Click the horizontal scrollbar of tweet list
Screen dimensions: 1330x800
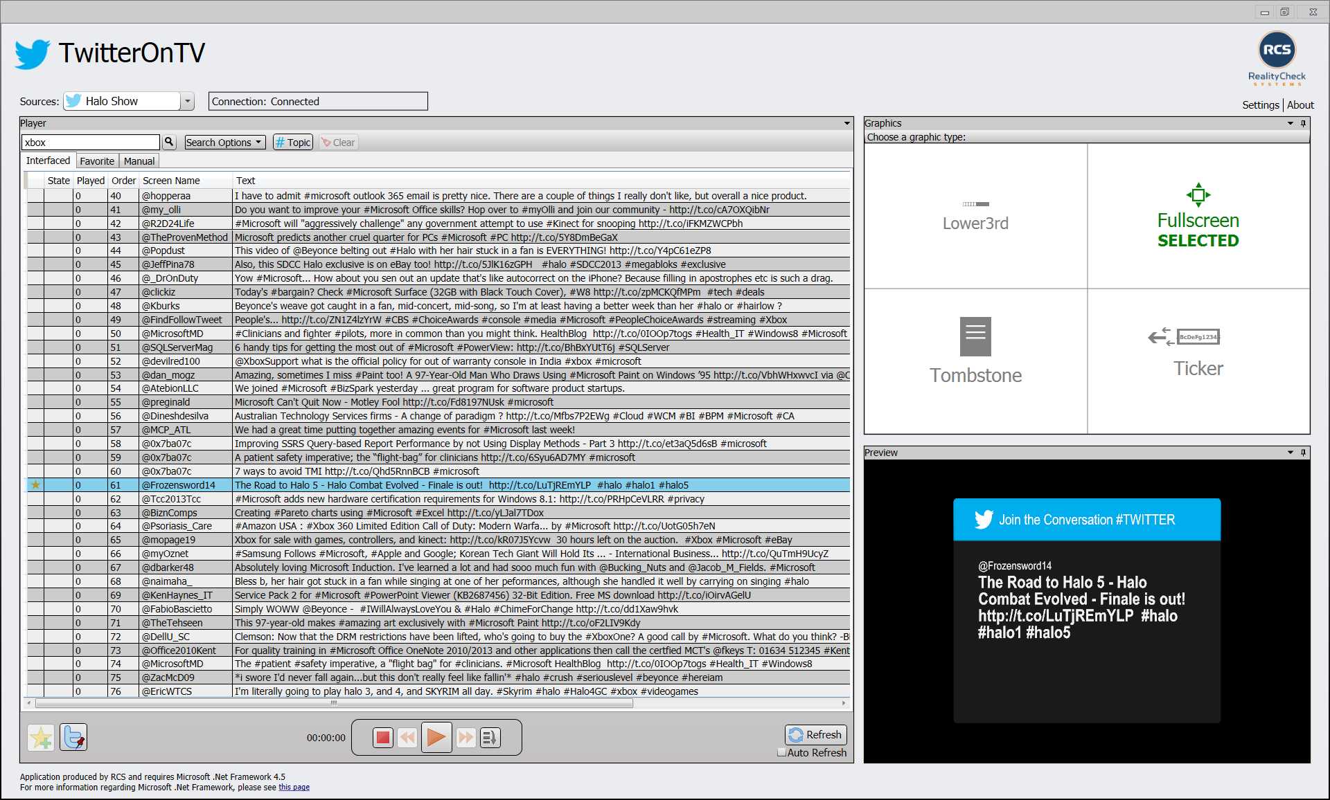click(x=334, y=703)
